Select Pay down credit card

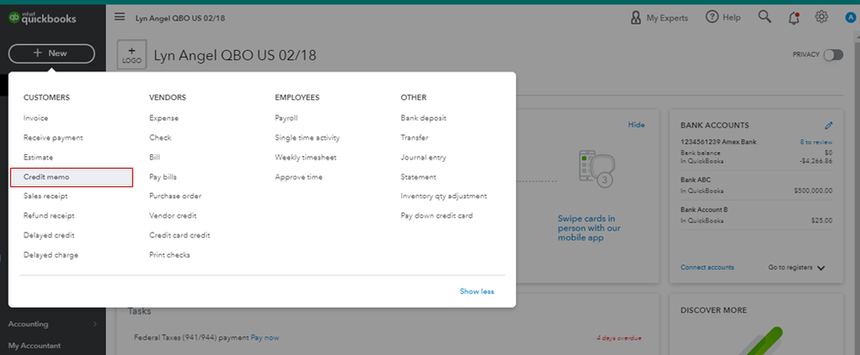point(437,215)
